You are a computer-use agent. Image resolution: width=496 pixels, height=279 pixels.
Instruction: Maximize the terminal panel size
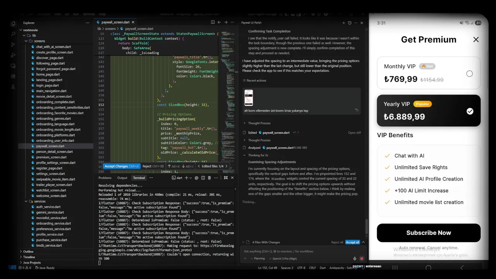coord(226,178)
